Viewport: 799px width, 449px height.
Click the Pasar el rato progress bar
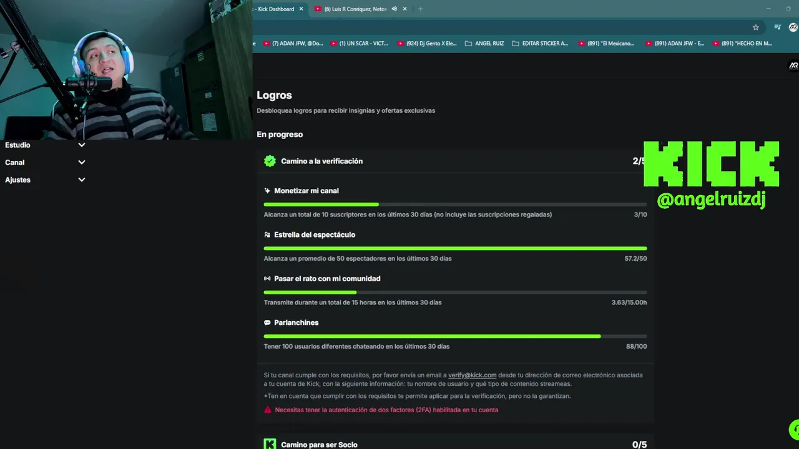[455, 292]
